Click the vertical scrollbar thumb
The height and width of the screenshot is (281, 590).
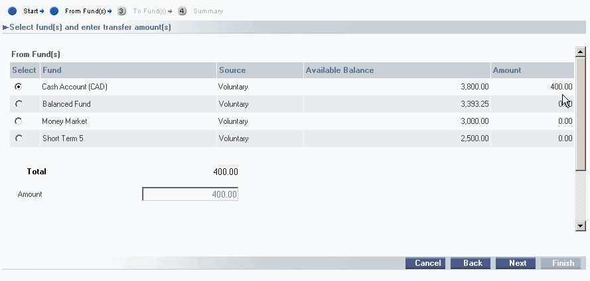coord(581,113)
